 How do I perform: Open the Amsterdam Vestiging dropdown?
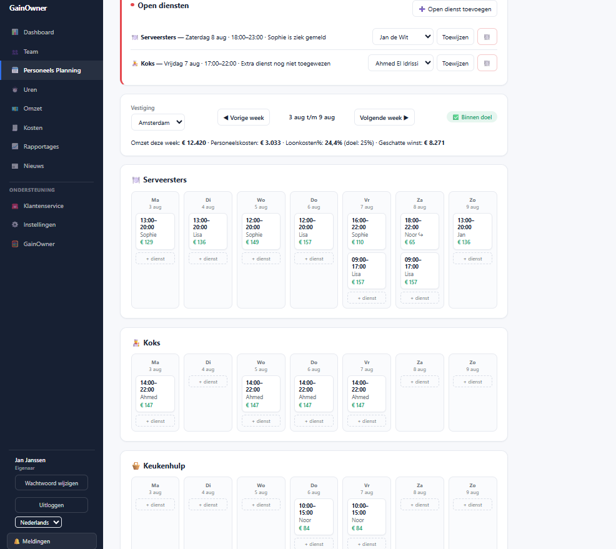tap(158, 122)
